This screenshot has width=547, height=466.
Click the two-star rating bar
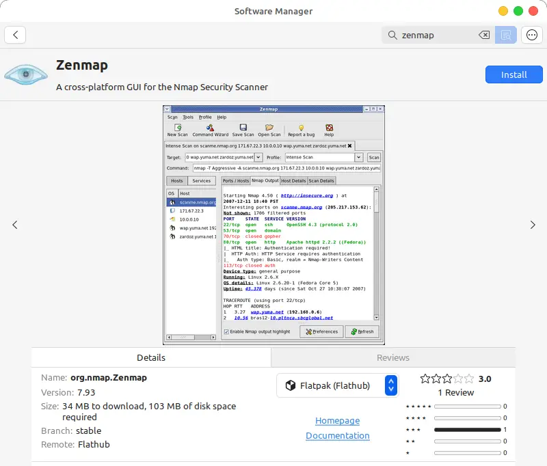pyautogui.click(x=468, y=441)
